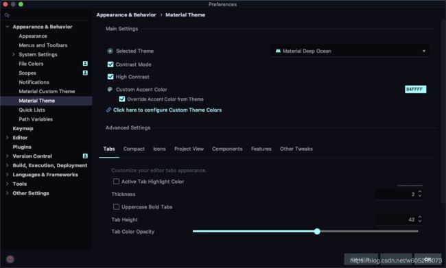Click the Scopes project-scope icon
This screenshot has height=268, width=446.
(85, 73)
